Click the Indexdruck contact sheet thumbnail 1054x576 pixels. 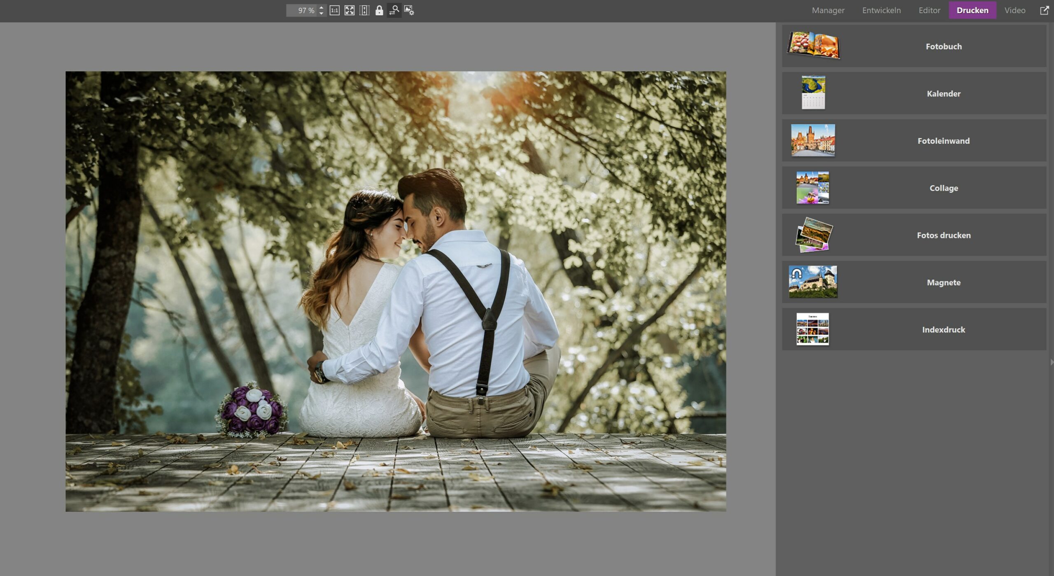coord(812,329)
